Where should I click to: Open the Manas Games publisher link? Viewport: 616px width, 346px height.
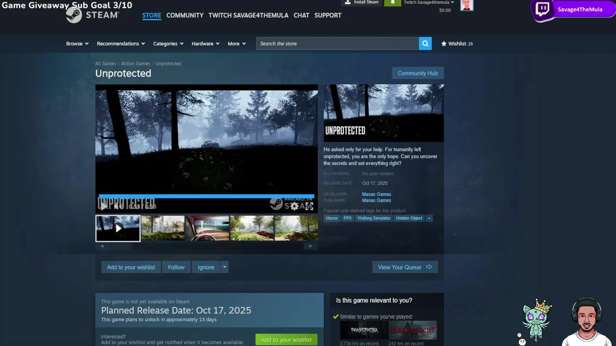click(x=376, y=200)
